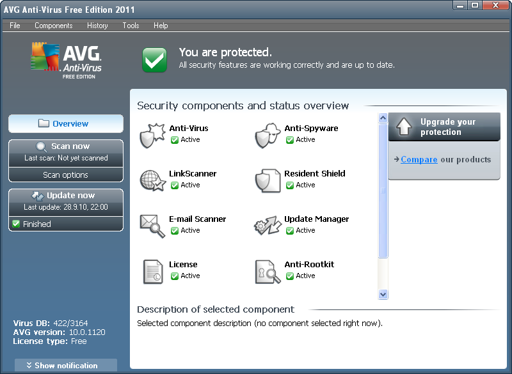The image size is (512, 374).
Task: Select the License document icon
Action: coord(153,272)
